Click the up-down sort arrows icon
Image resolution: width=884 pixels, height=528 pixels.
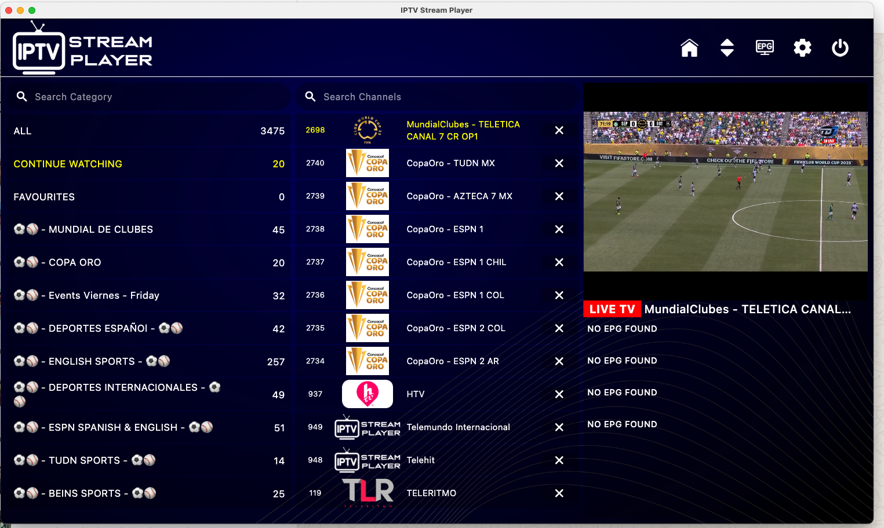727,48
